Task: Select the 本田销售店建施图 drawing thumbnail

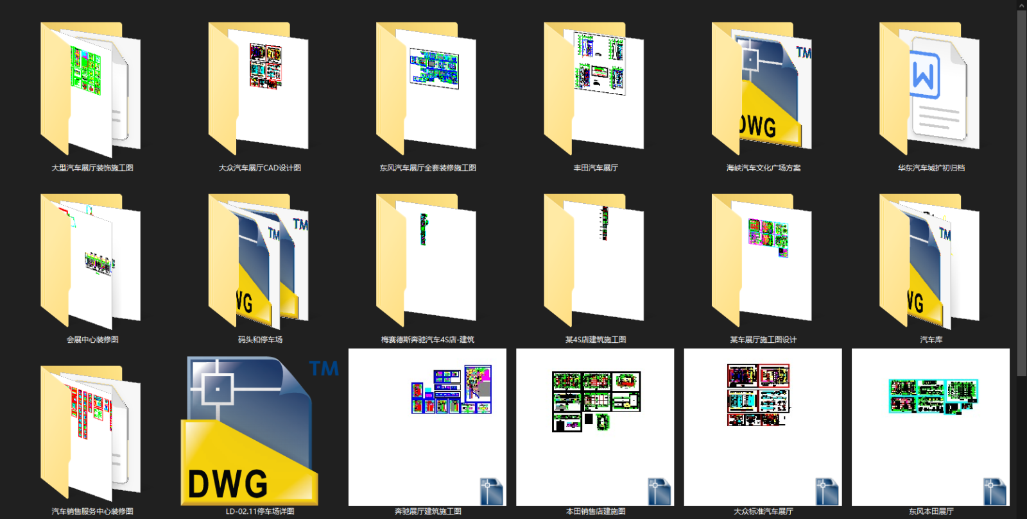Action: coord(595,427)
